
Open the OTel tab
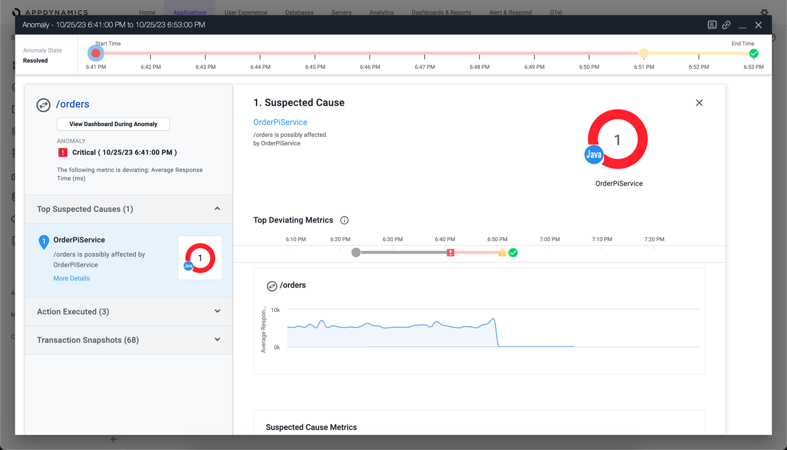(x=556, y=12)
